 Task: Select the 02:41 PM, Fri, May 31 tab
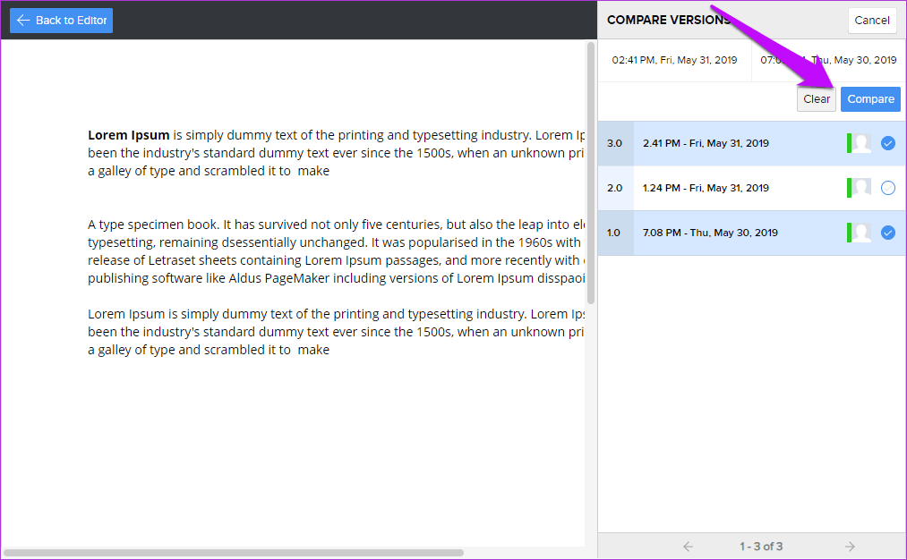tap(674, 61)
